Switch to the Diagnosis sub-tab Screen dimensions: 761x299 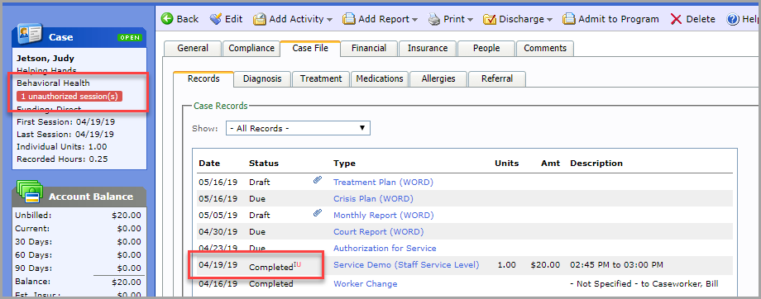pos(262,79)
